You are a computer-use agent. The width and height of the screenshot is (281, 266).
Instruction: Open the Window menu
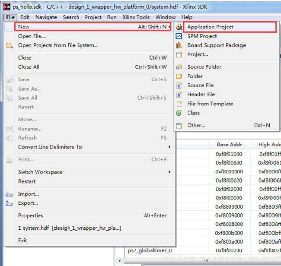tap(166, 17)
